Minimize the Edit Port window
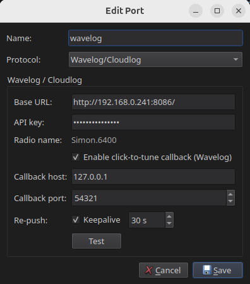Screen dimensions: 250x284 coord(196,11)
